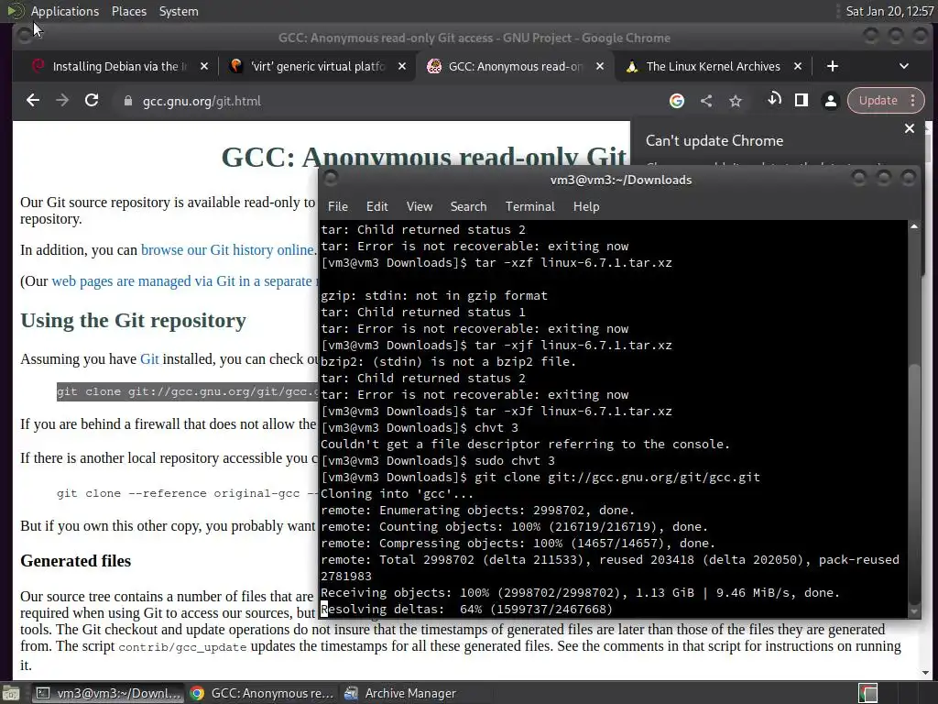This screenshot has height=704, width=938.
Task: Open Chrome profile avatar icon
Action: (830, 101)
